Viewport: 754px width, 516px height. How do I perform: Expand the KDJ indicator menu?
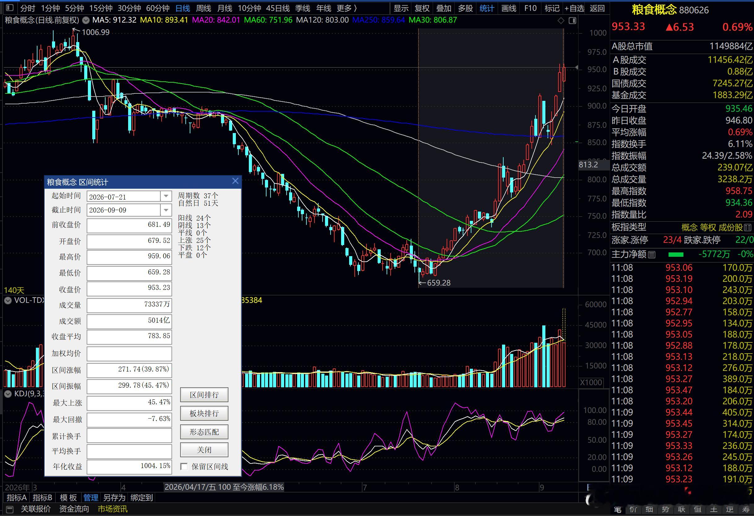(8, 394)
